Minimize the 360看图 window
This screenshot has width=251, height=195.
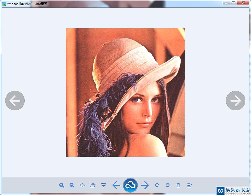click(226, 3)
